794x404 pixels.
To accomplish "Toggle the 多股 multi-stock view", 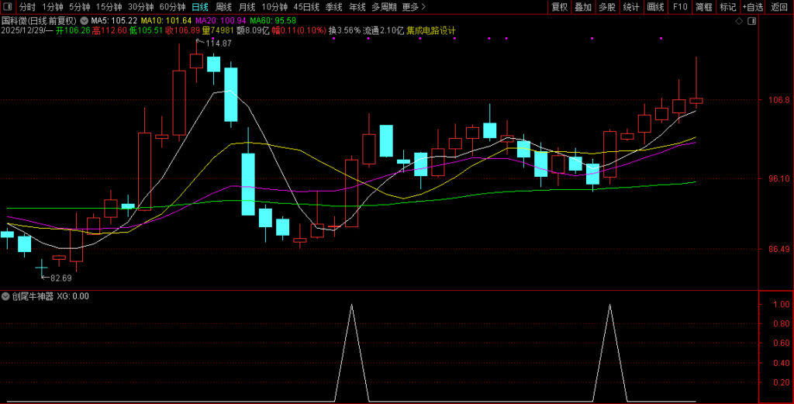I will point(607,7).
